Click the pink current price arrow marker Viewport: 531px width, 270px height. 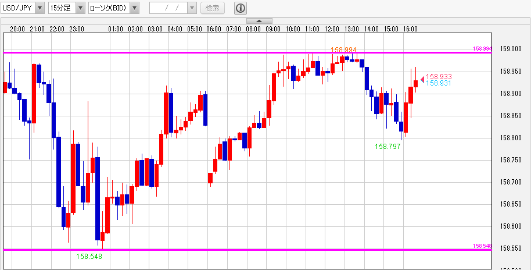pyautogui.click(x=422, y=79)
